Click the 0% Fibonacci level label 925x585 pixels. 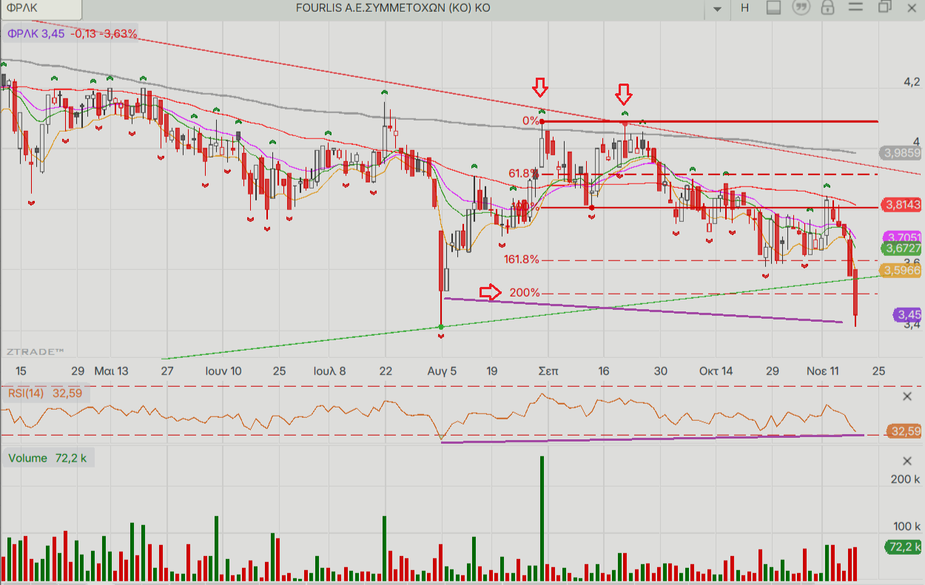tap(531, 121)
